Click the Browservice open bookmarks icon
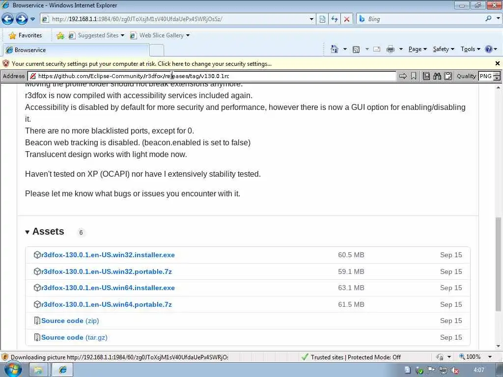 point(426,76)
